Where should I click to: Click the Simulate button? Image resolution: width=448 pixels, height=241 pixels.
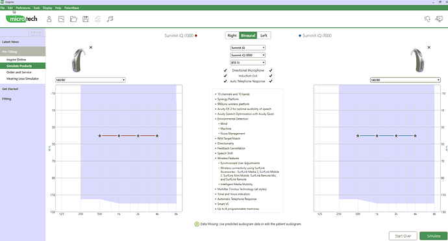coord(434,236)
